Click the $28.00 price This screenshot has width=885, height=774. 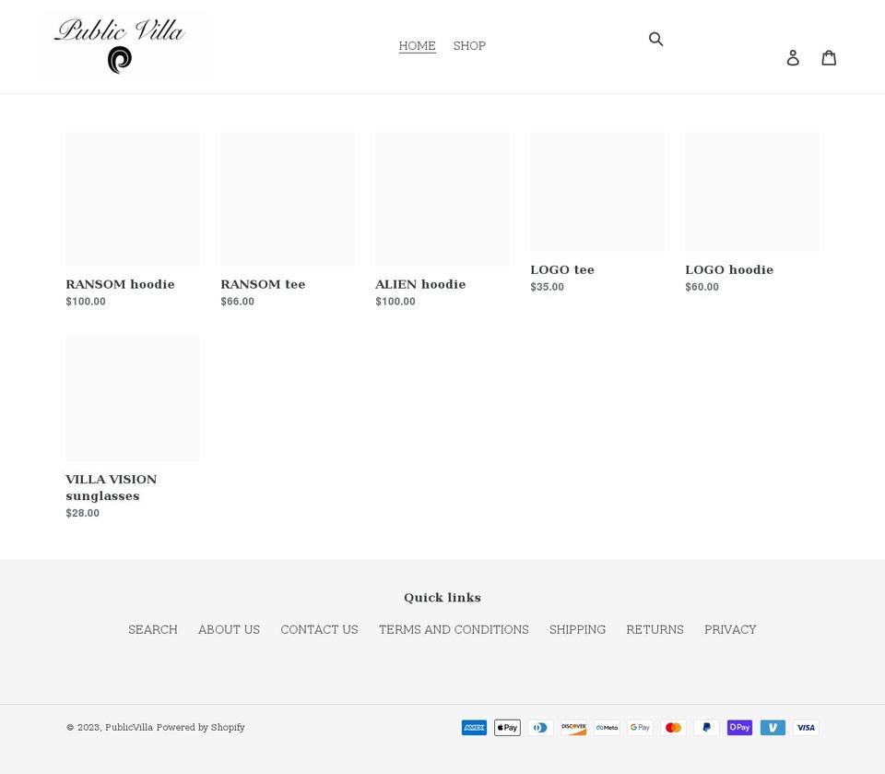82,513
